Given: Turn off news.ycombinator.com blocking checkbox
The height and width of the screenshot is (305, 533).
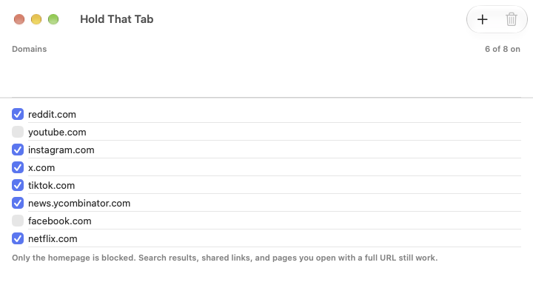Looking at the screenshot, I should (18, 203).
